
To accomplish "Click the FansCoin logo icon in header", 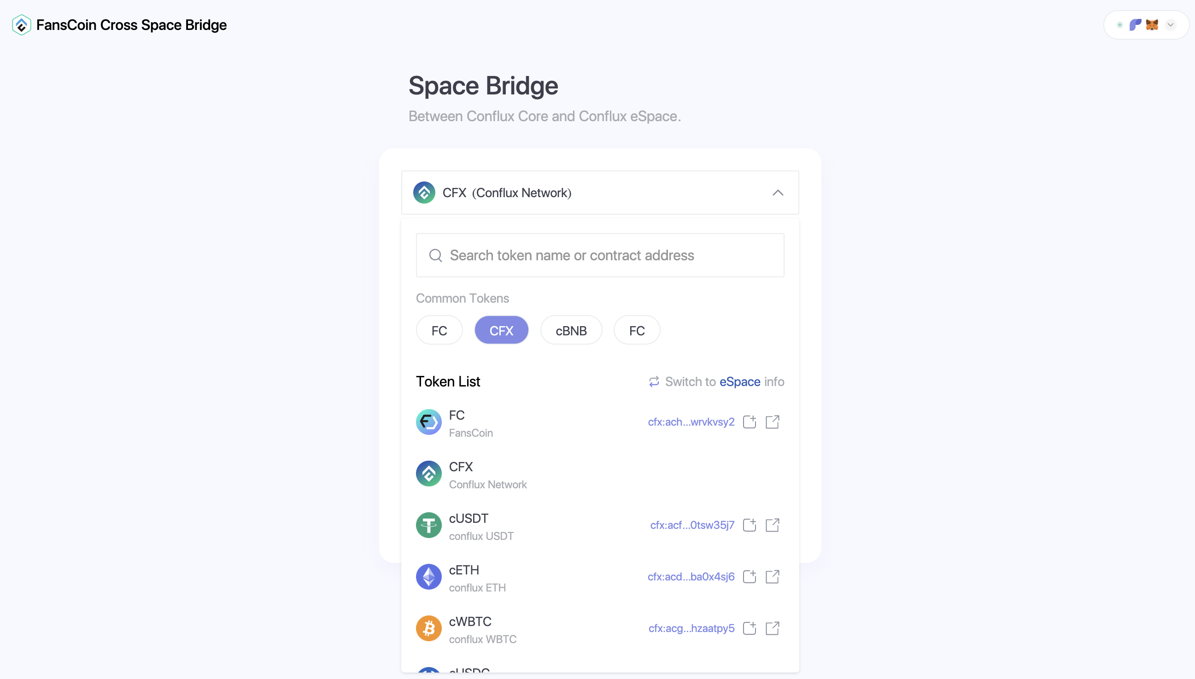I will (x=22, y=25).
